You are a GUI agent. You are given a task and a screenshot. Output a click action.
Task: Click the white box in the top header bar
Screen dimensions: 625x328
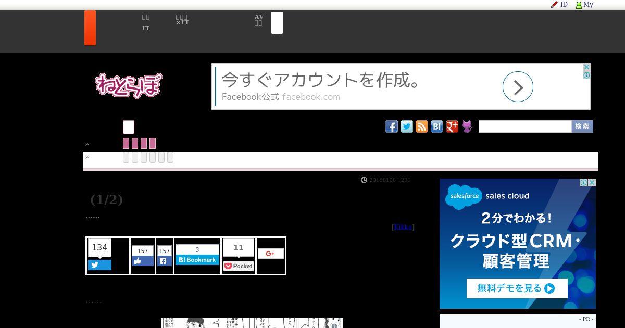(277, 23)
